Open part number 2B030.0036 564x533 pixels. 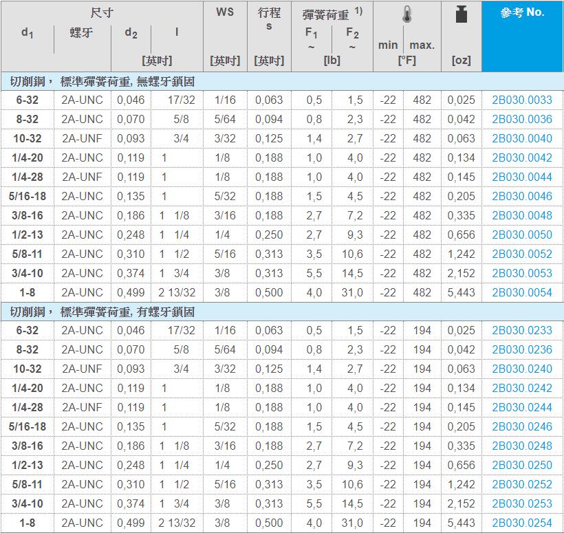tap(522, 119)
